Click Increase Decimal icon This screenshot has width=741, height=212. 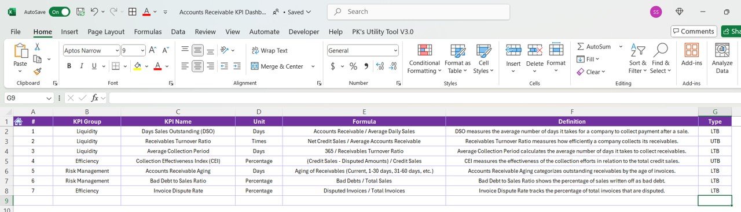pyautogui.click(x=380, y=66)
